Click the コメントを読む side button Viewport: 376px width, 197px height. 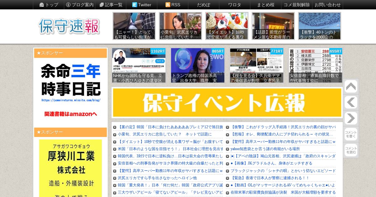pyautogui.click(x=351, y=150)
